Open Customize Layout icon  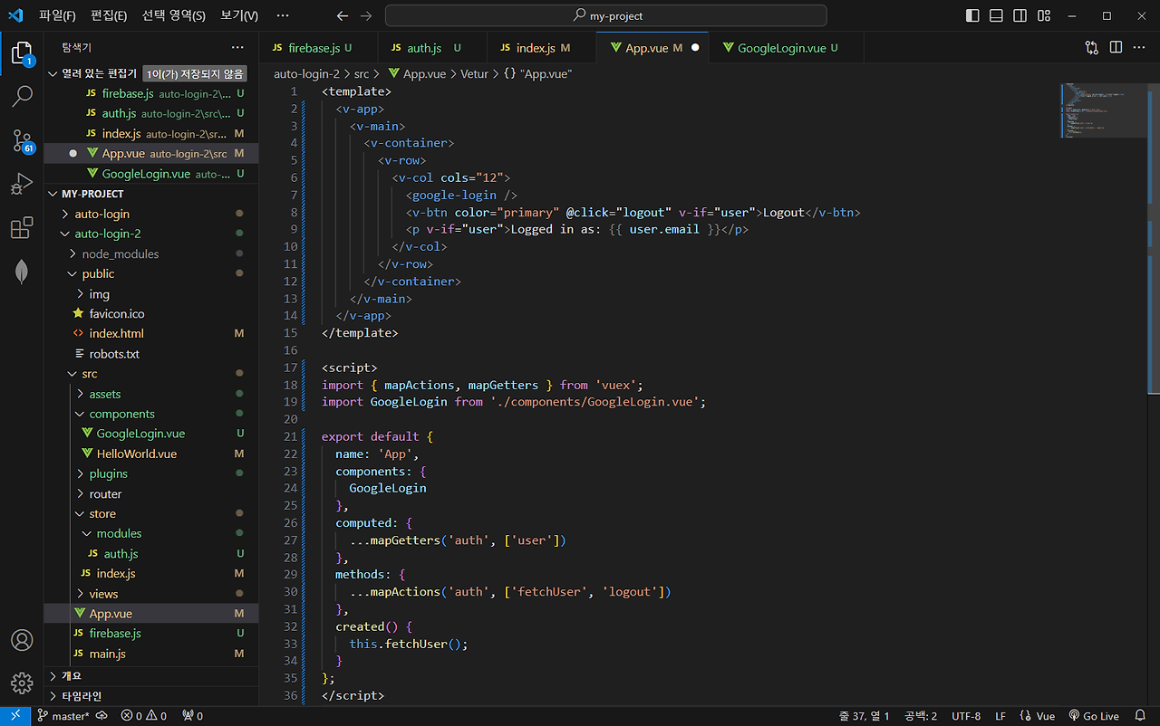pyautogui.click(x=1044, y=15)
